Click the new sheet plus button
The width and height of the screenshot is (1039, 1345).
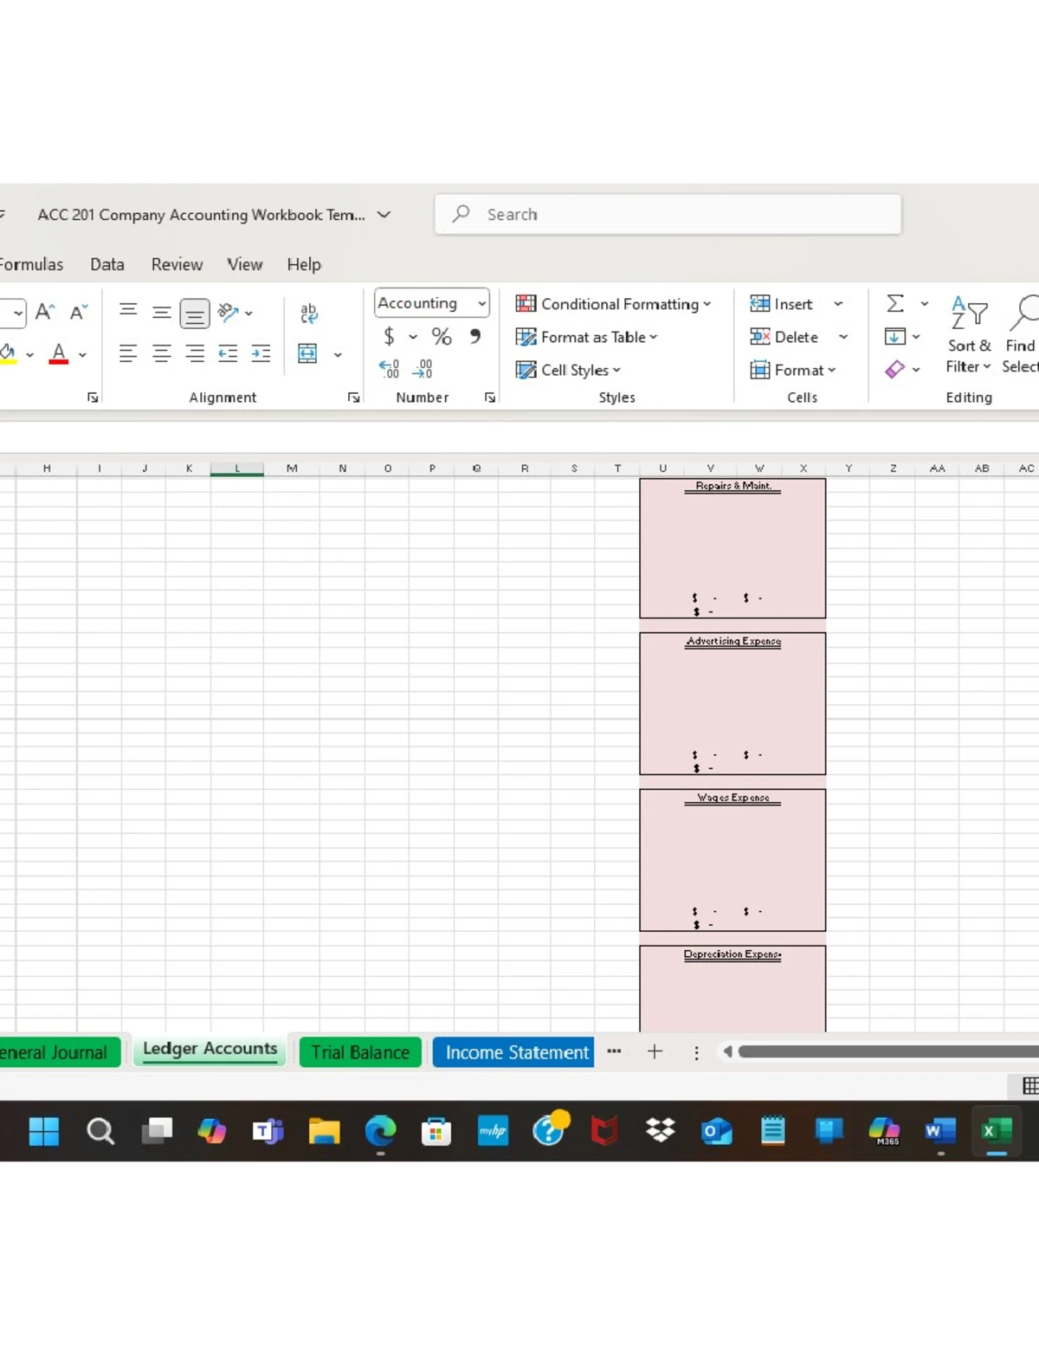(655, 1051)
